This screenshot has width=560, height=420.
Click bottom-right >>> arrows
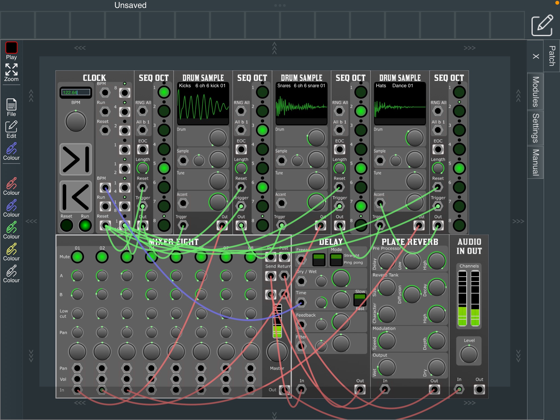469,403
